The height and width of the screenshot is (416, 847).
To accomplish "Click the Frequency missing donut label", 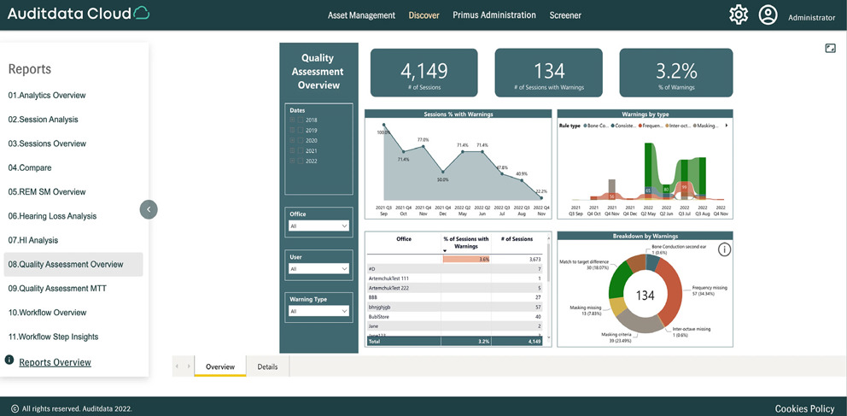I will pyautogui.click(x=710, y=290).
